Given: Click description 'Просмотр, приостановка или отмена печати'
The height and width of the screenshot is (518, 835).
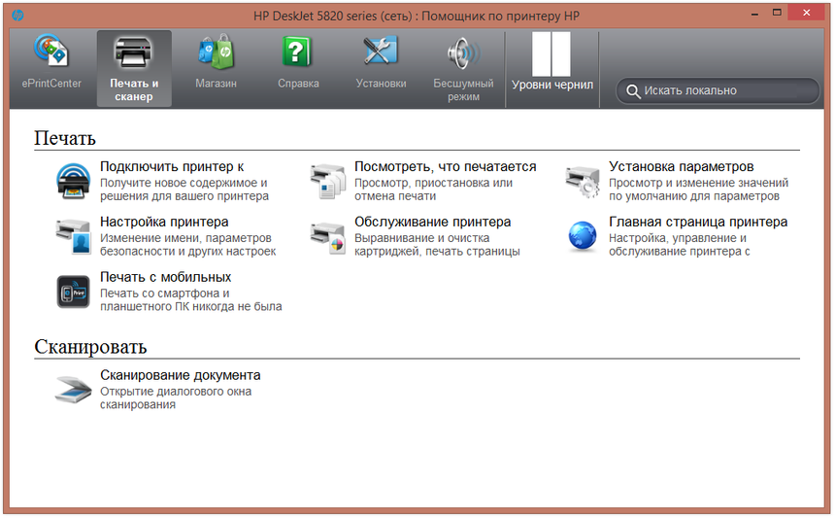Looking at the screenshot, I should point(433,190).
